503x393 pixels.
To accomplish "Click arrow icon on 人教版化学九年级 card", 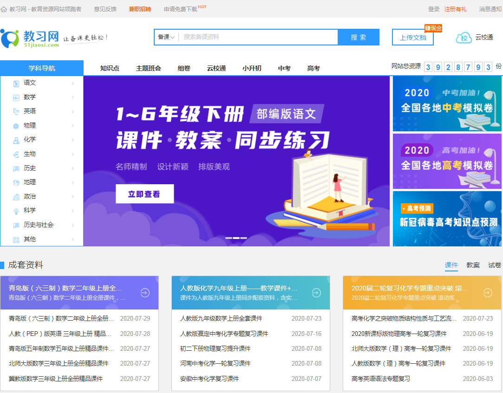I will point(316,293).
